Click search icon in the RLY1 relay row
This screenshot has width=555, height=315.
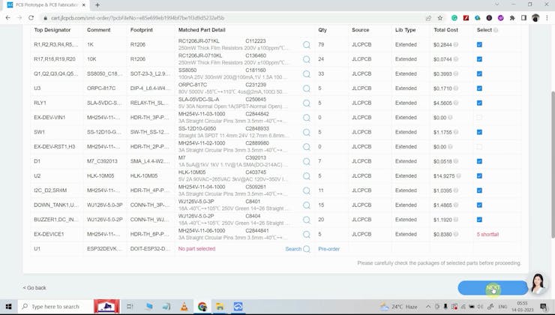[306, 103]
